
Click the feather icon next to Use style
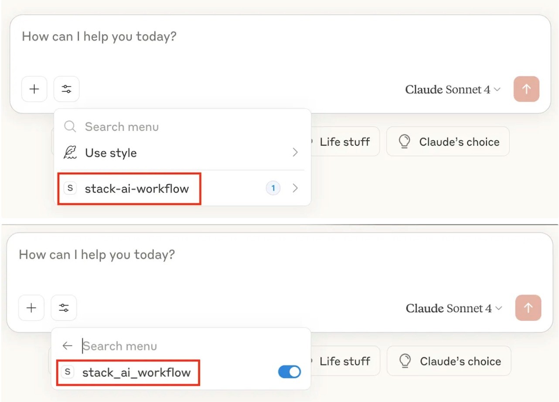click(x=70, y=153)
